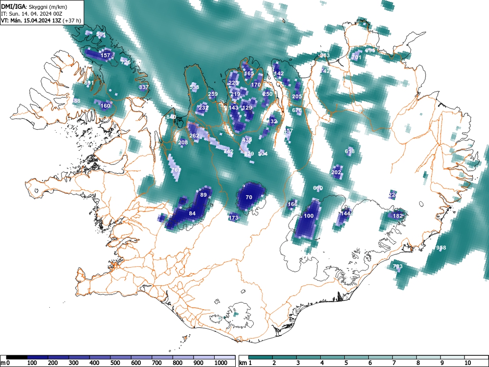Viewport: 489px width, 367px height.
Task: Click the 157 value in the Westfjords
Action: click(x=106, y=55)
